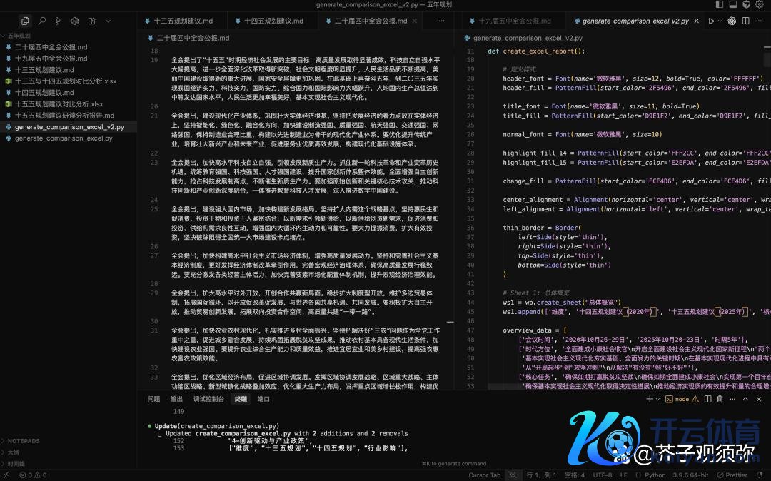Viewport: 771px width, 481px height.
Task: Open the Search view in activity bar
Action: click(x=42, y=21)
